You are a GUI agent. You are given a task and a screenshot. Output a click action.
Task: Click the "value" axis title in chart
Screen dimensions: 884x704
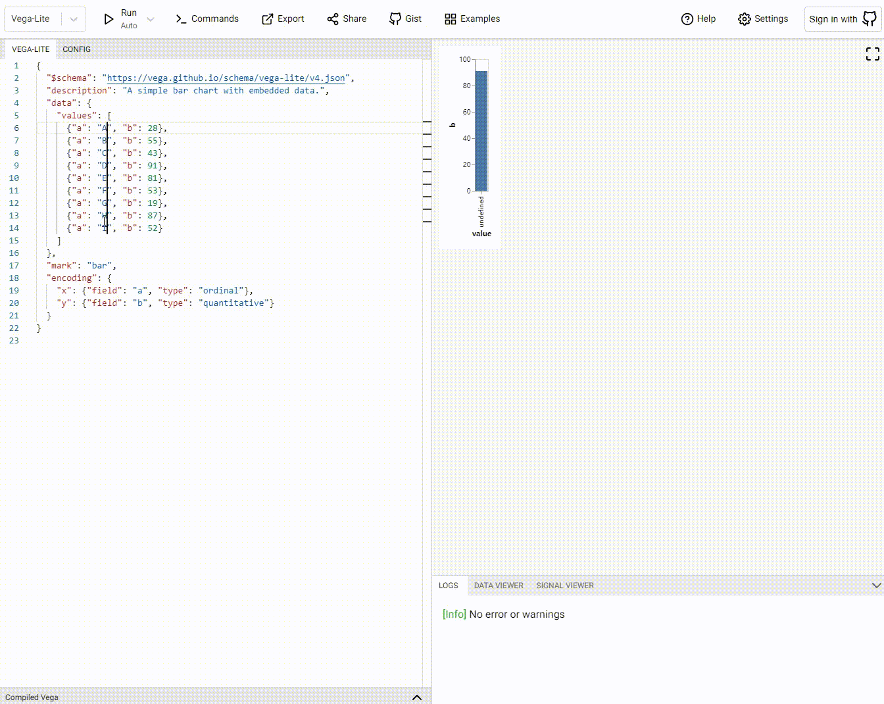point(481,234)
